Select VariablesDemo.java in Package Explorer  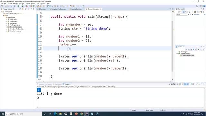[x=15, y=31]
